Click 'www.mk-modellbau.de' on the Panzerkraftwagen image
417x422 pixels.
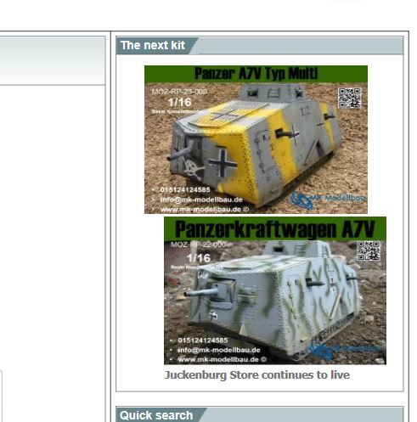(218, 359)
